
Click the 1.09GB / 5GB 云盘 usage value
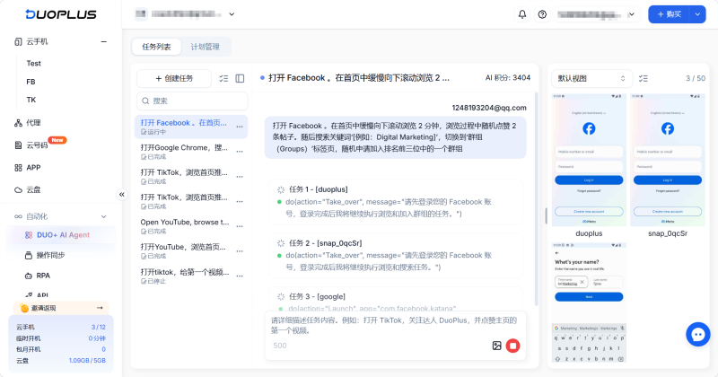pos(87,361)
